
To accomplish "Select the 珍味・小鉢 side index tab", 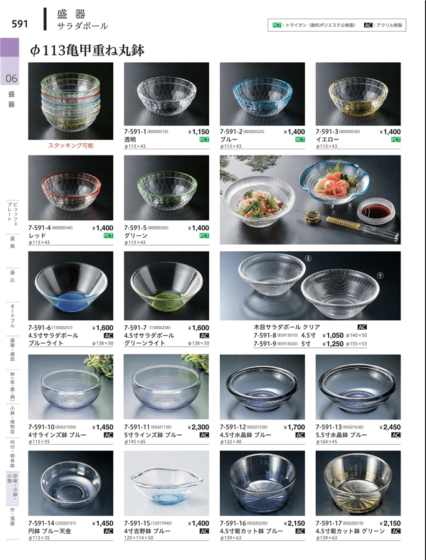I will coord(12,488).
